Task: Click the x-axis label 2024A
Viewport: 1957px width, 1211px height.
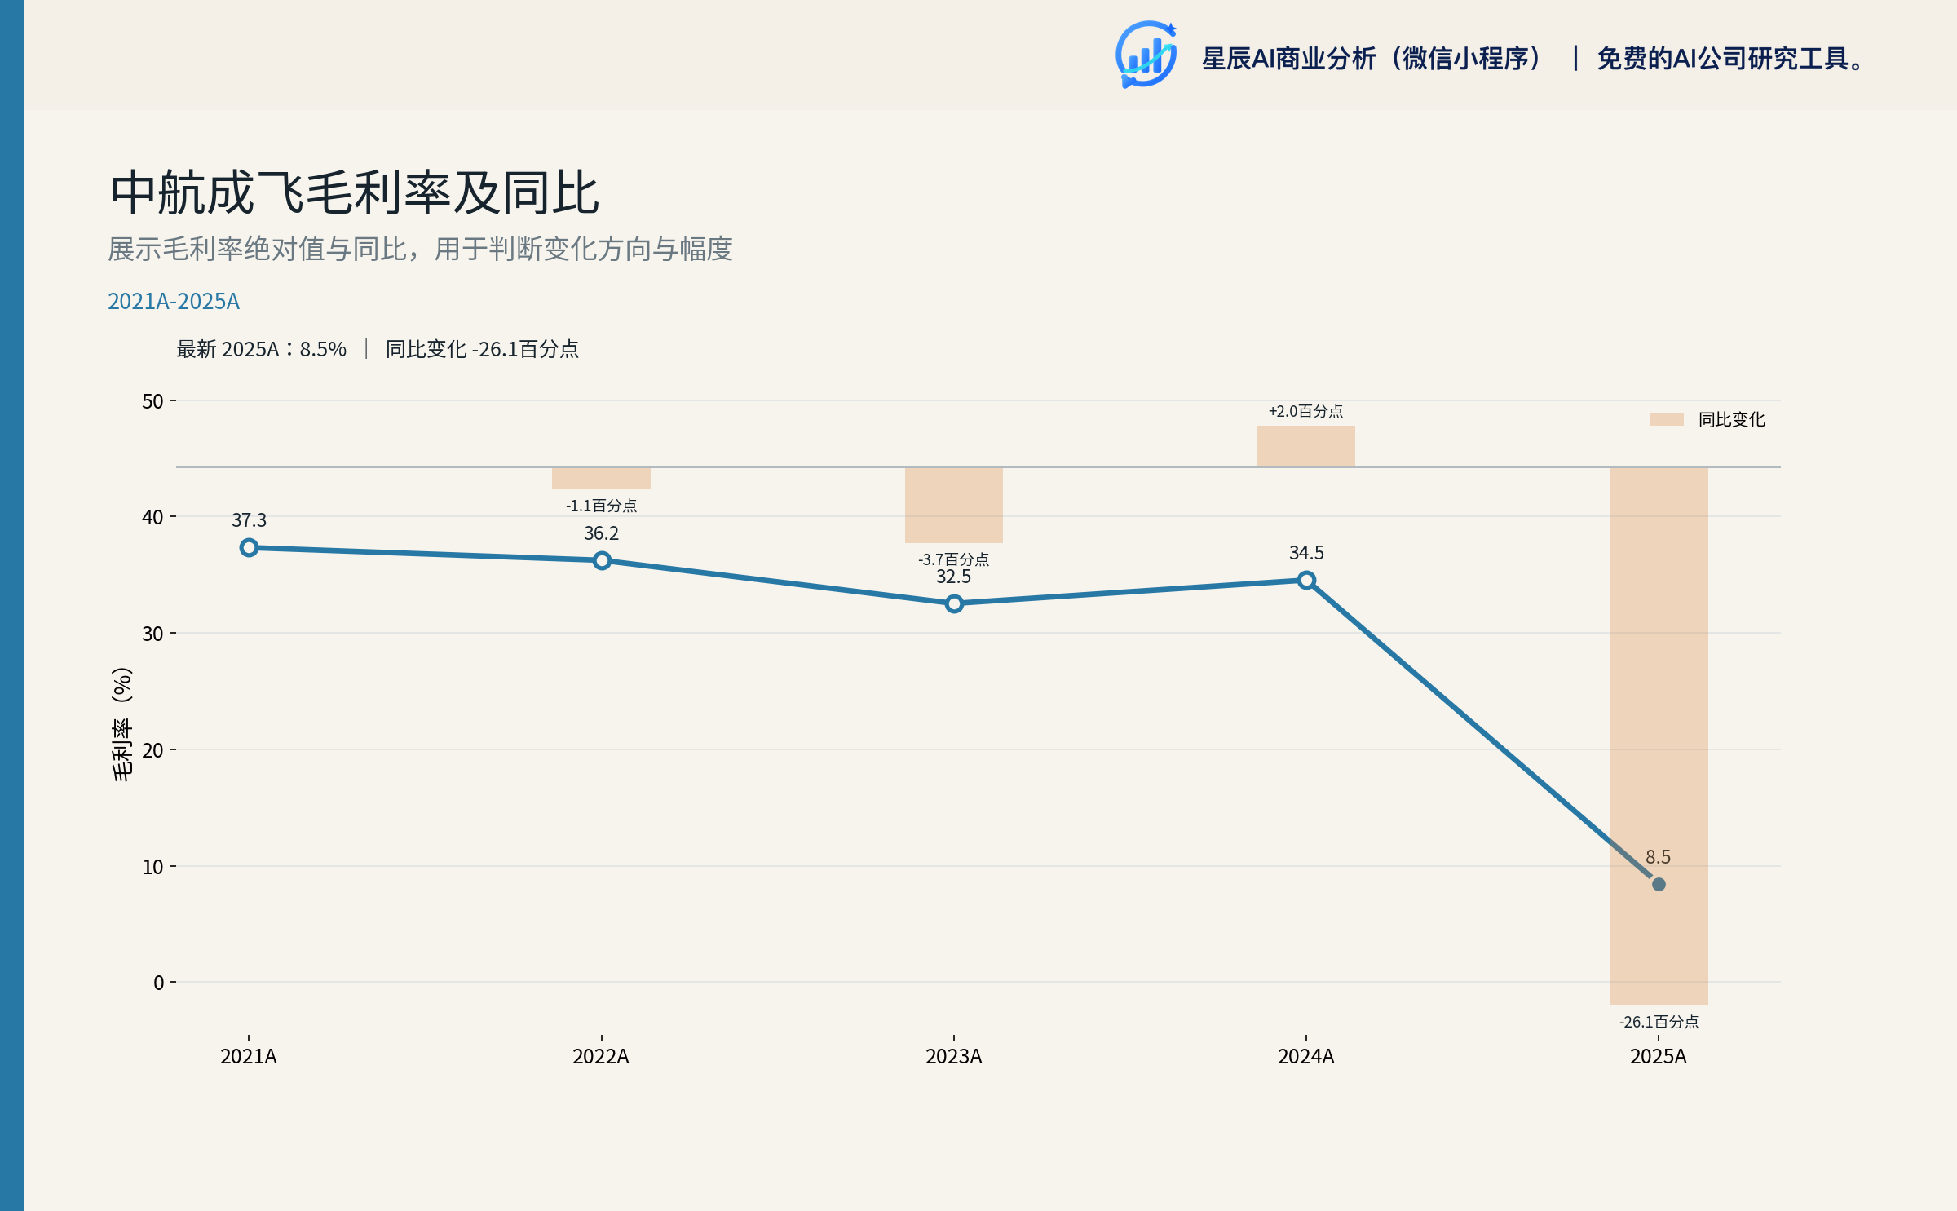Action: [1306, 1057]
